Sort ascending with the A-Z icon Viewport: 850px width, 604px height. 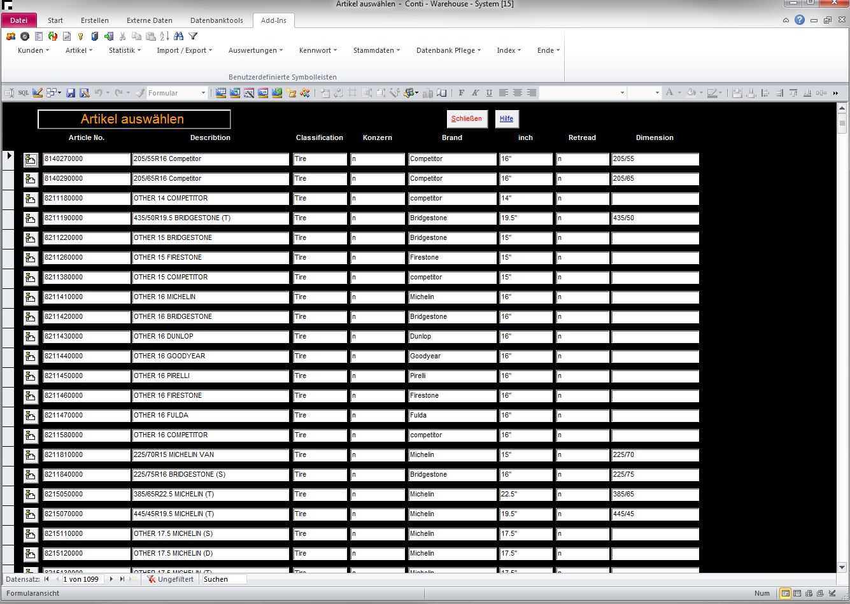(164, 36)
